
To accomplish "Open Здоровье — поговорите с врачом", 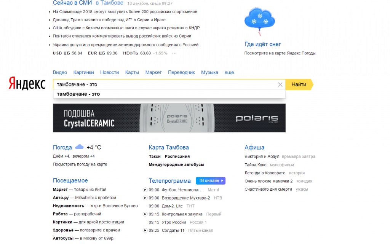I will coord(86,230).
